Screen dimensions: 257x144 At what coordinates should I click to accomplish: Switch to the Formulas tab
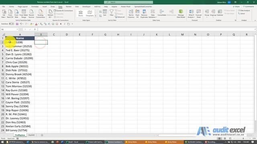[35, 6]
